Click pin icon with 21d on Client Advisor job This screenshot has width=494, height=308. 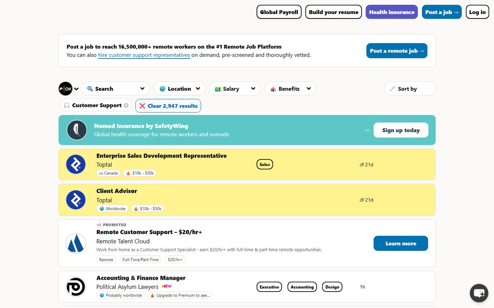(366, 200)
